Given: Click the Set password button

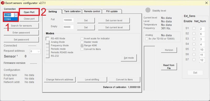Looking at the screenshot, I should [21, 39].
